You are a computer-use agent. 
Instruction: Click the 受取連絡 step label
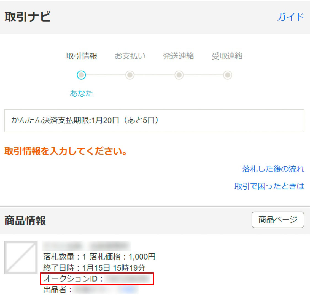(227, 56)
